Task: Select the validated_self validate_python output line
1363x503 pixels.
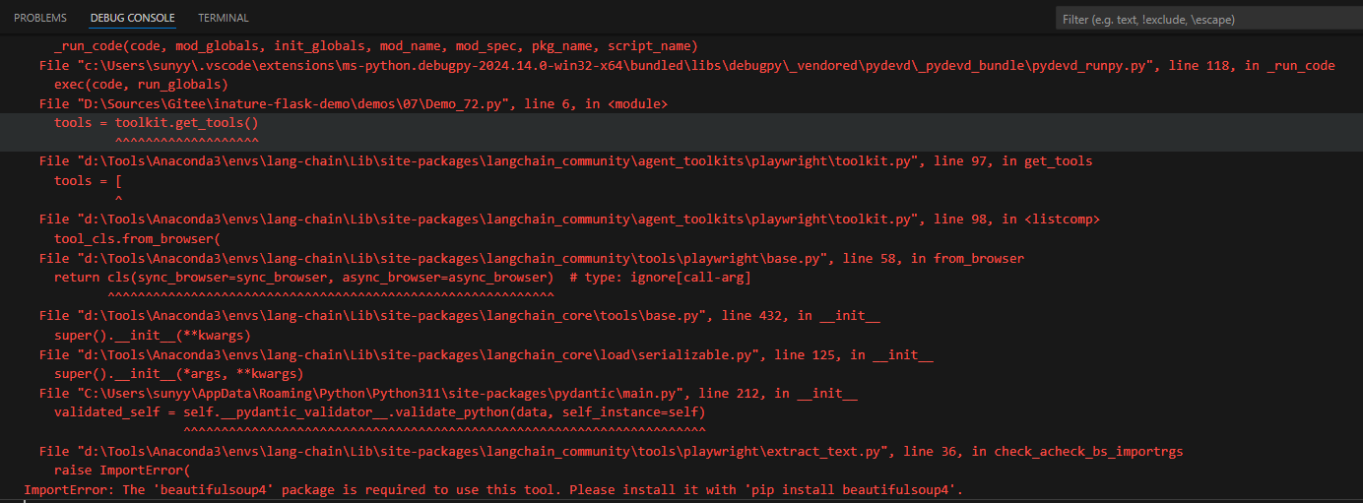Action: click(379, 412)
